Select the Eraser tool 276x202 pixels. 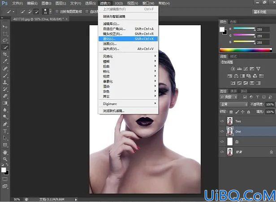tap(5, 96)
